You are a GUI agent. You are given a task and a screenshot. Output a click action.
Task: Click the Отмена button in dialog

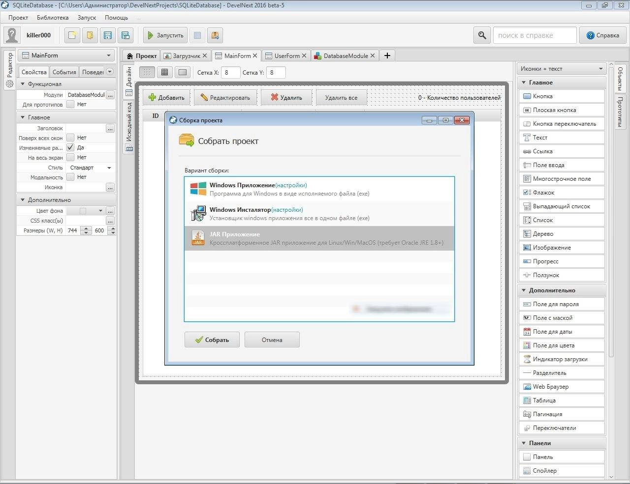[272, 340]
